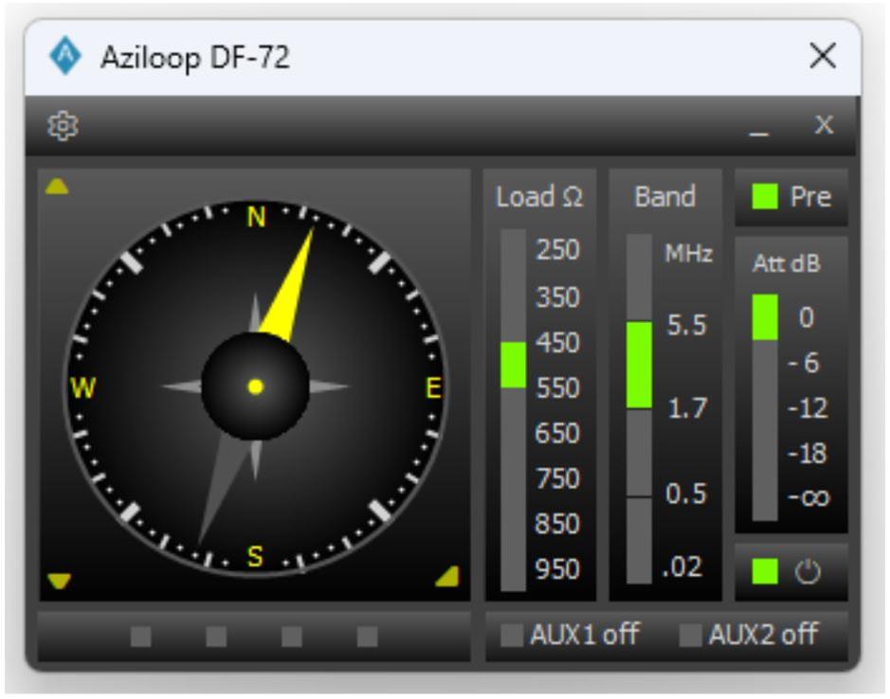Screen dimensions: 890x699
Task: Click the N marker on the compass
Action: click(x=256, y=218)
